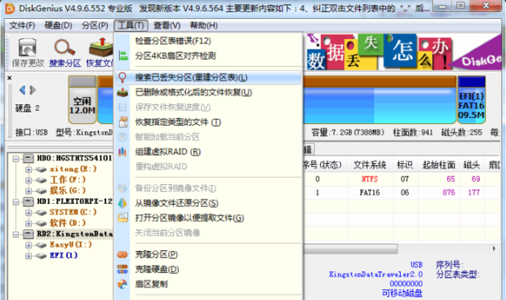This screenshot has height=300, width=506.
Task: Open the 查看(V) menu
Action: coord(166,25)
